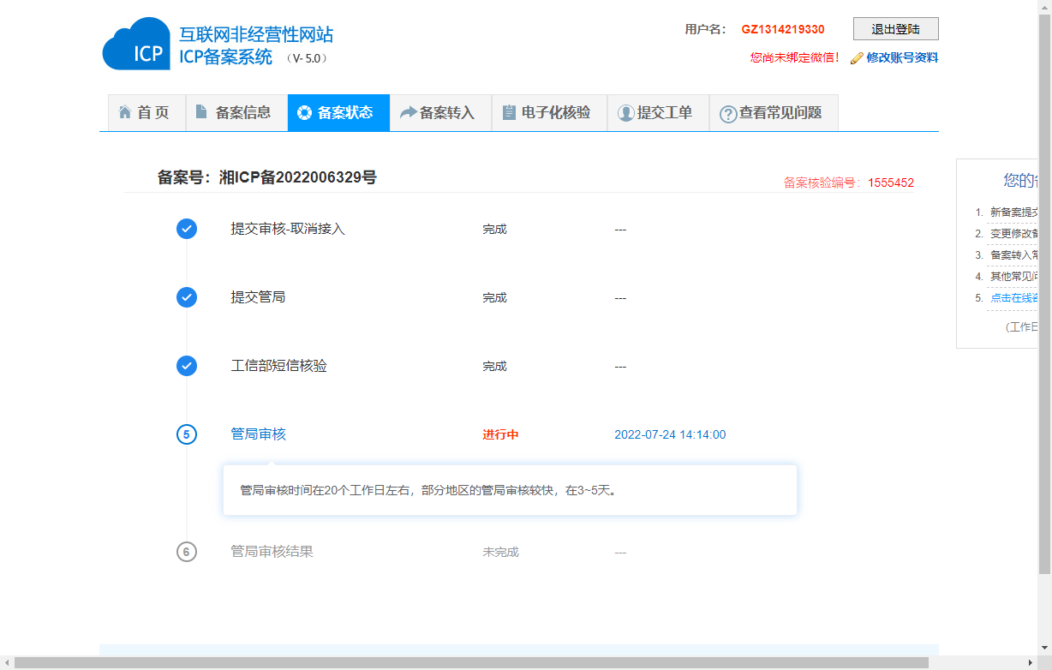The width and height of the screenshot is (1052, 670).
Task: Click the step 6 circle icon
Action: coord(187,552)
